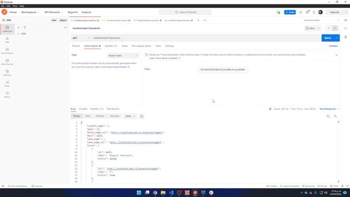Open the settings gear icon in header
Viewport: 350px width, 197px height.
pyautogui.click(x=307, y=12)
